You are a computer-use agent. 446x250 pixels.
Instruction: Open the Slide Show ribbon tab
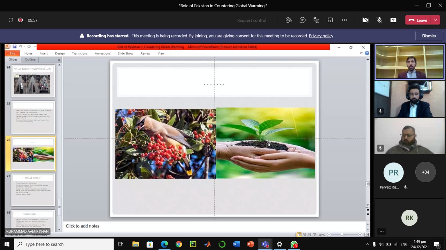click(x=125, y=53)
